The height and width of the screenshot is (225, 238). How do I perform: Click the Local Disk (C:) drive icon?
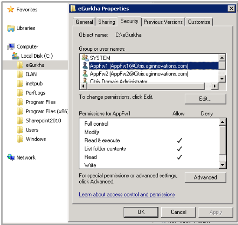click(16, 56)
